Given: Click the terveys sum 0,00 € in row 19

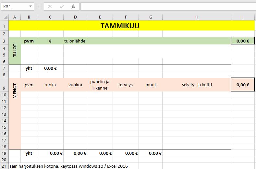Looking at the screenshot, I should pos(126,153).
